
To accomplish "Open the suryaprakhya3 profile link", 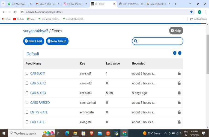I will (x=36, y=31).
